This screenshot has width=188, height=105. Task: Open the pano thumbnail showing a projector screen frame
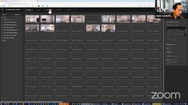[x=78, y=19]
